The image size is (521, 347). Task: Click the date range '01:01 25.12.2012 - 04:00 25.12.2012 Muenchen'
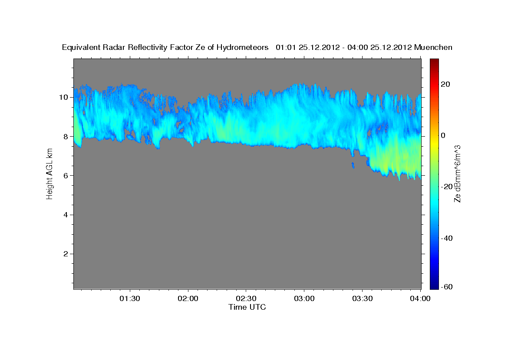[364, 47]
